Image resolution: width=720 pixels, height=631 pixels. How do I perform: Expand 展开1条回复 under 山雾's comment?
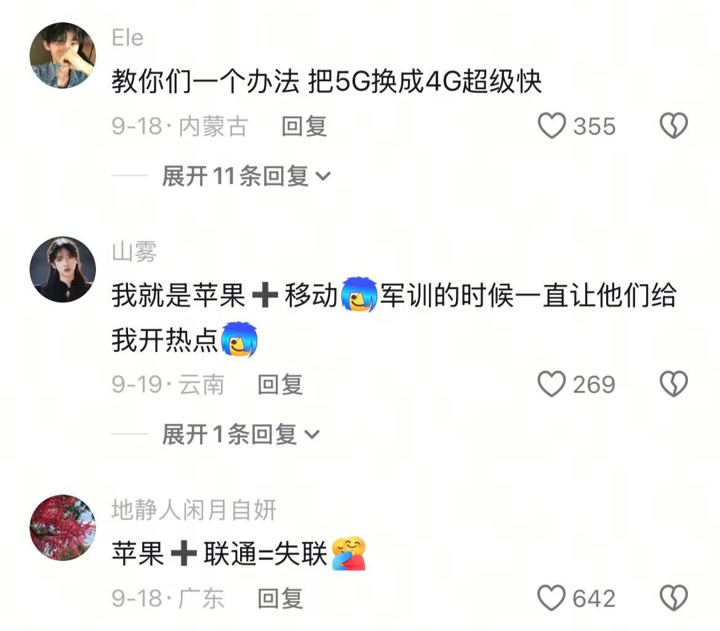pos(241,434)
